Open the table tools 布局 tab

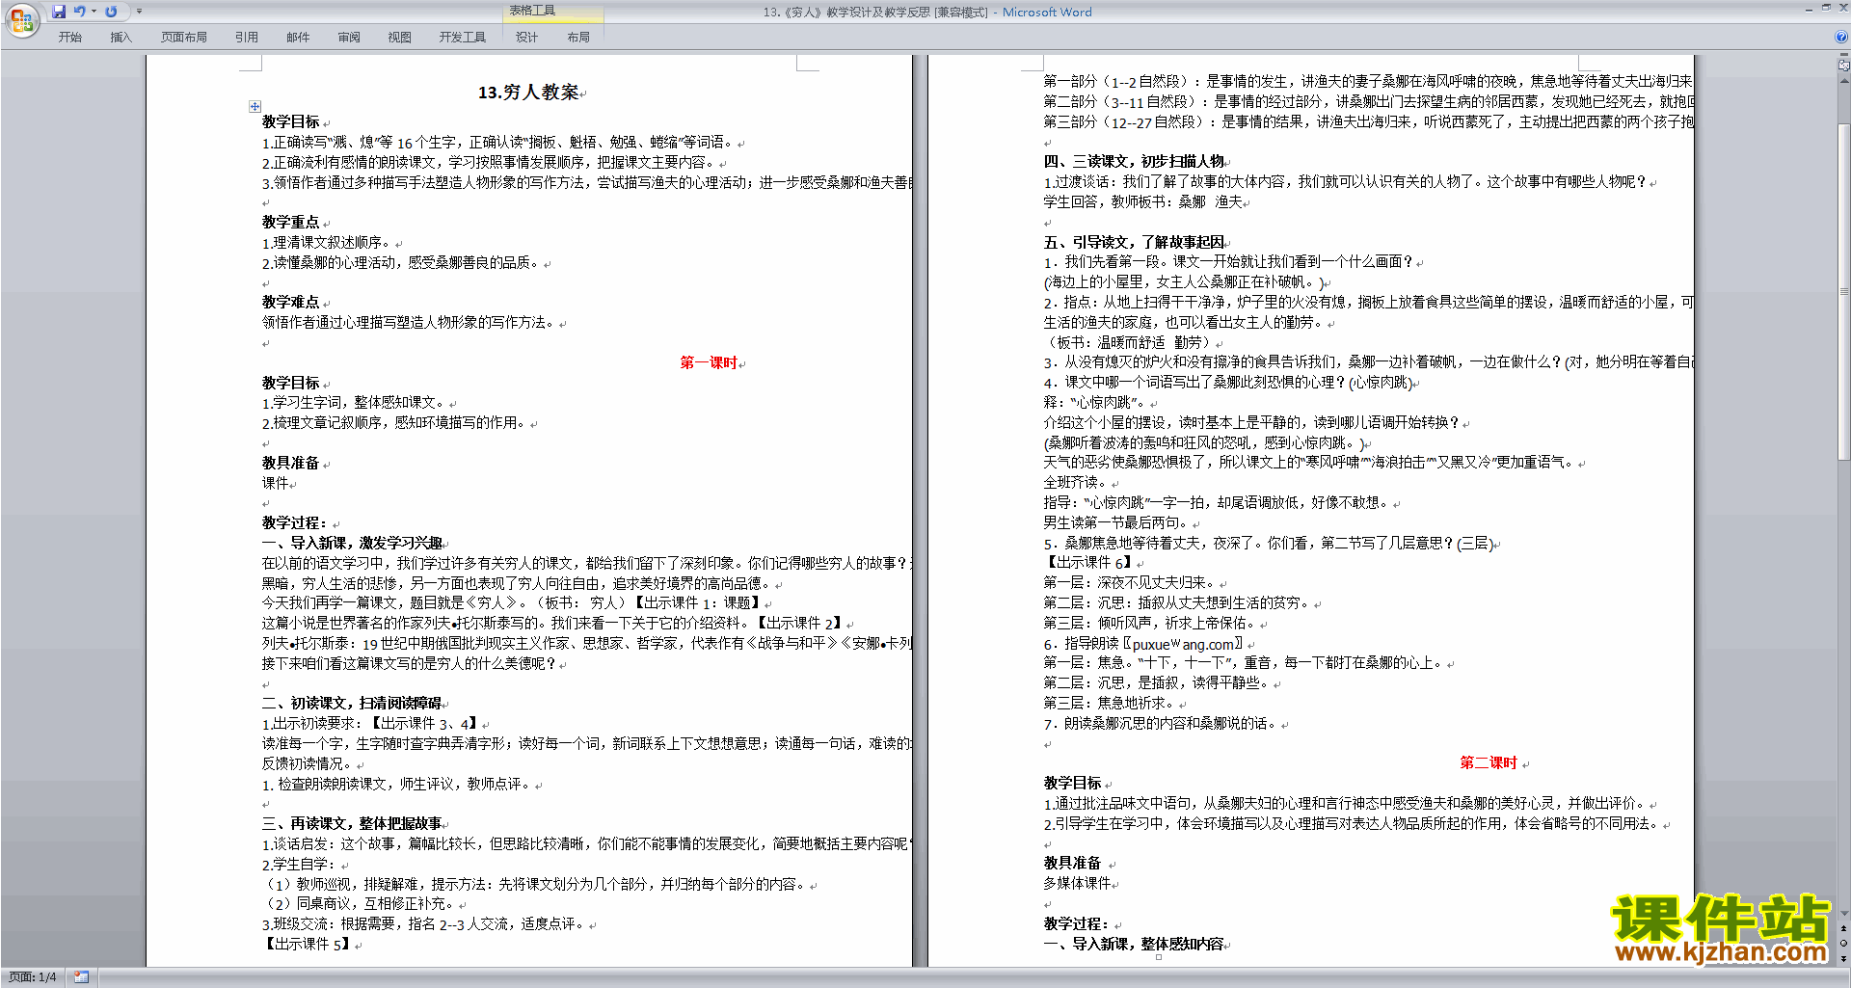click(578, 38)
